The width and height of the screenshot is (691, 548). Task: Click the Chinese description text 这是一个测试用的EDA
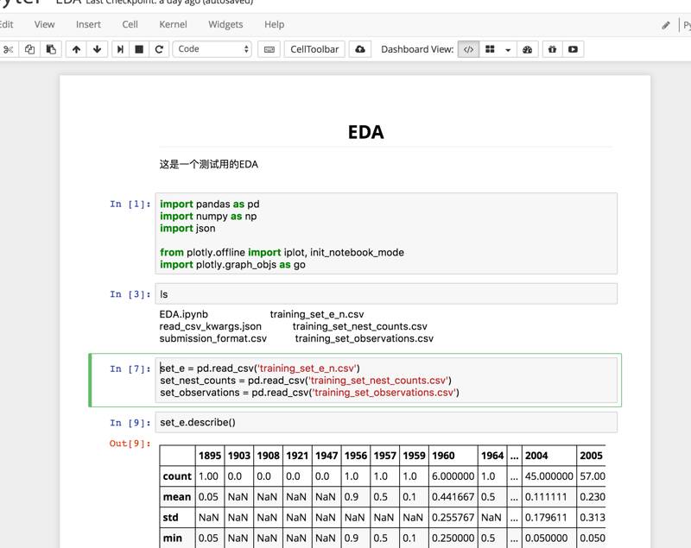[209, 164]
